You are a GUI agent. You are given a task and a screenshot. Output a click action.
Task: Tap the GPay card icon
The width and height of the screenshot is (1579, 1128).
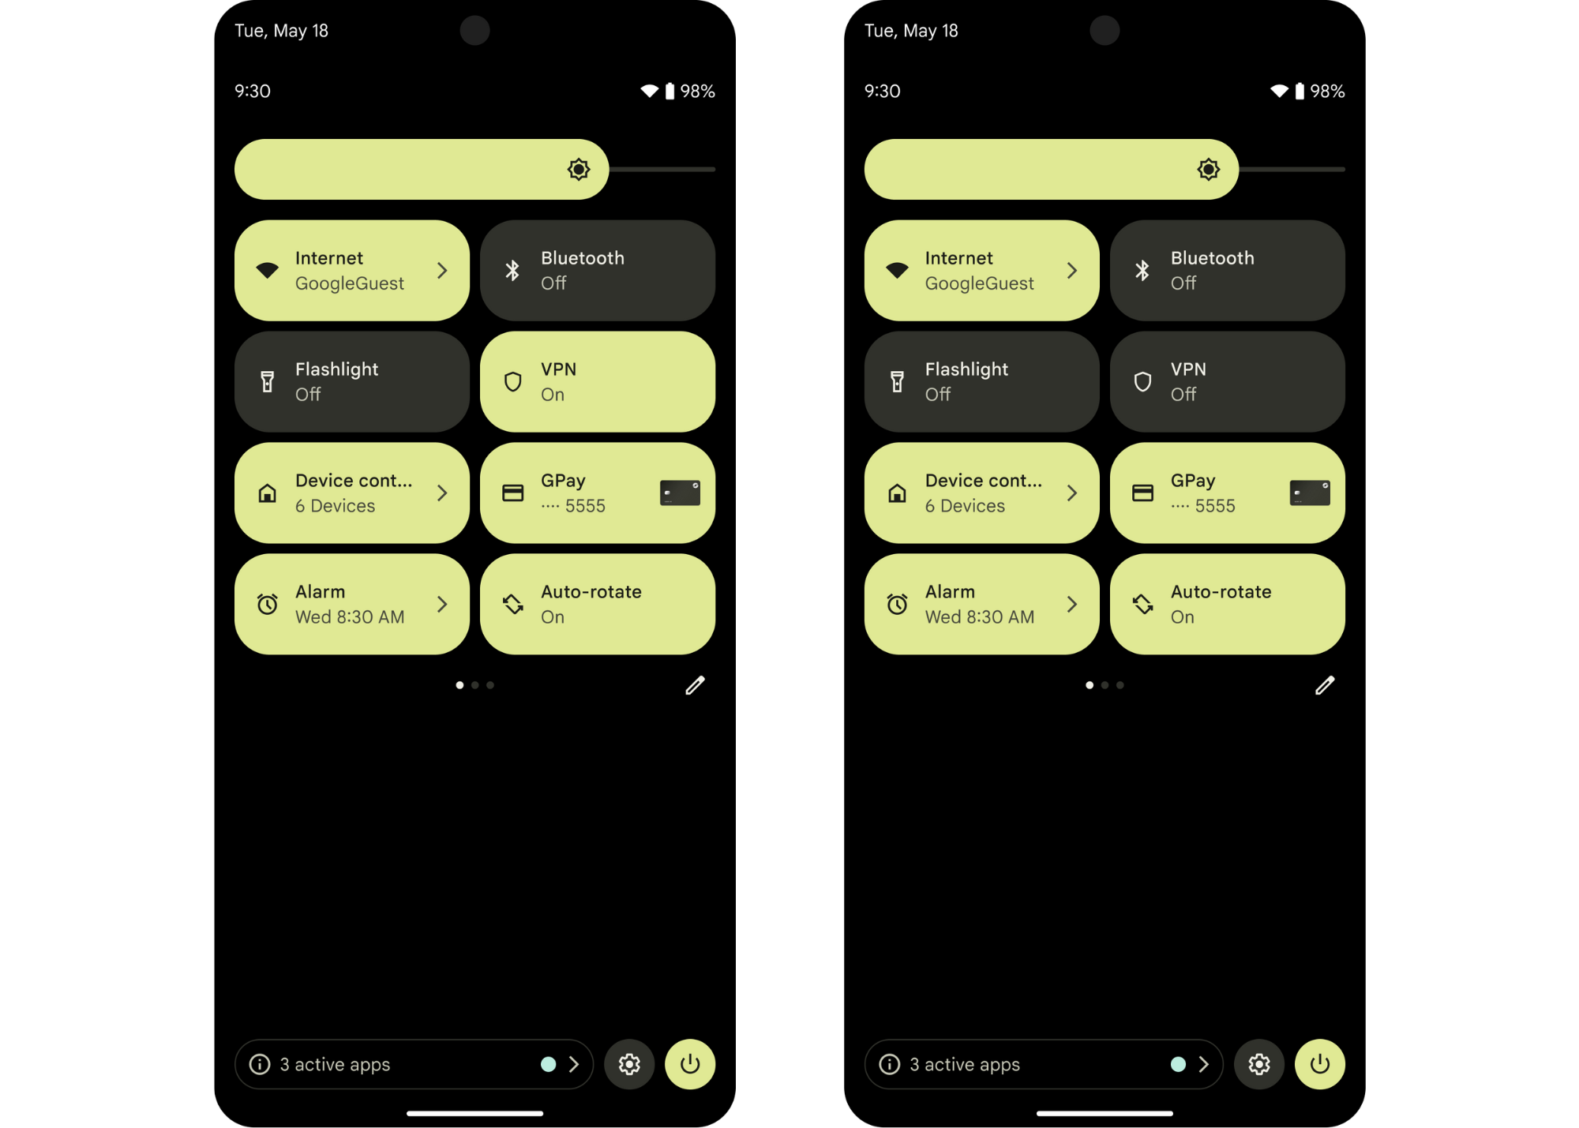click(x=679, y=493)
